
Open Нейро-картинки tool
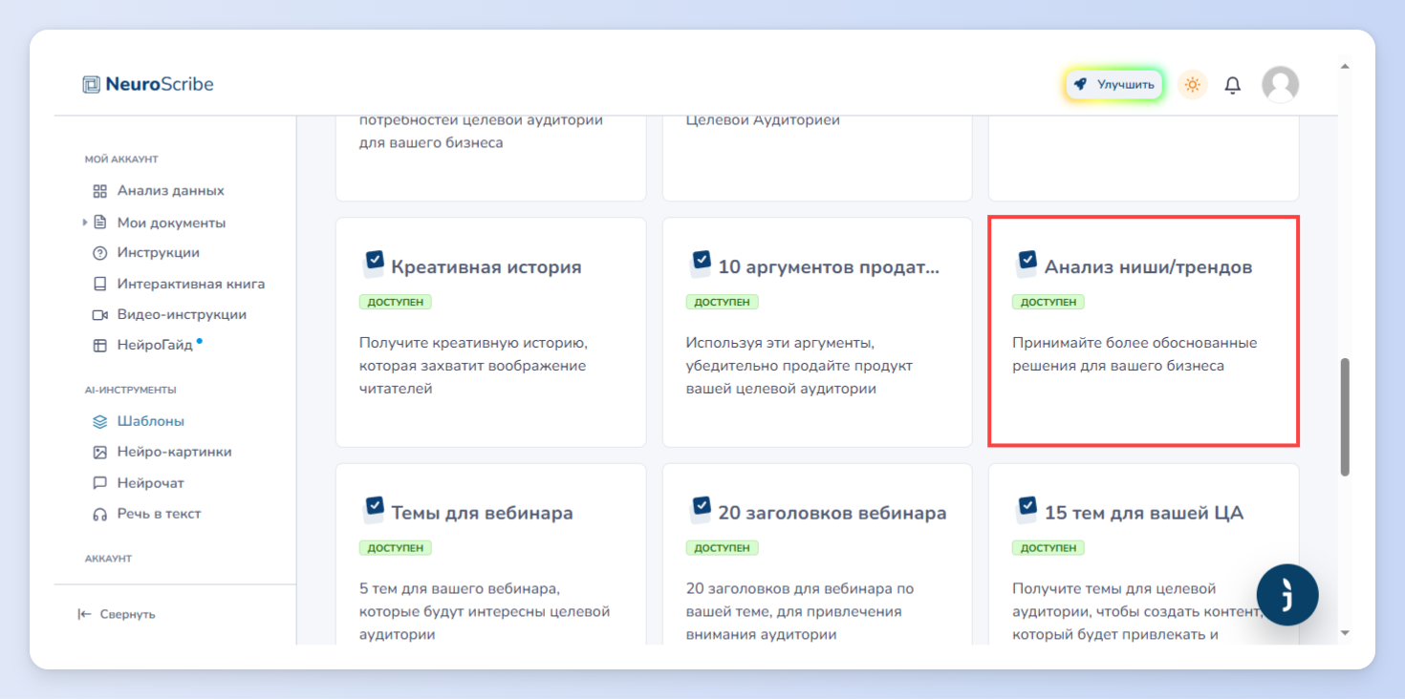tap(175, 453)
